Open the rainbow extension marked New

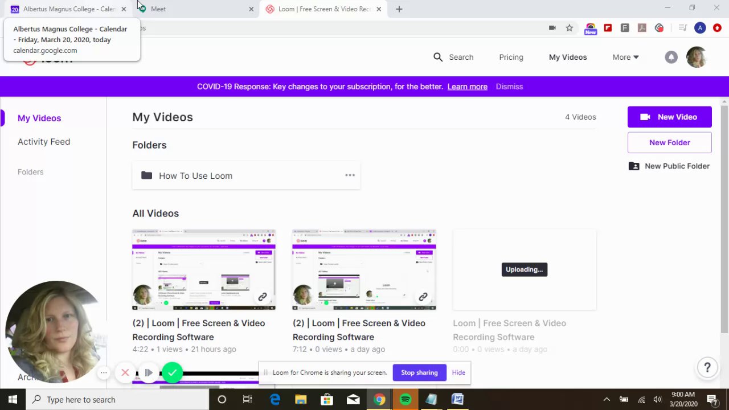pyautogui.click(x=591, y=28)
